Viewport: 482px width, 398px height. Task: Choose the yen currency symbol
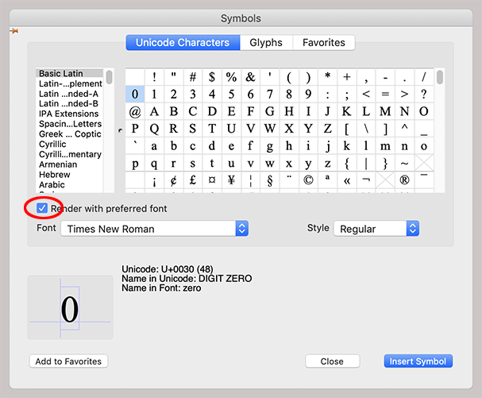click(231, 180)
